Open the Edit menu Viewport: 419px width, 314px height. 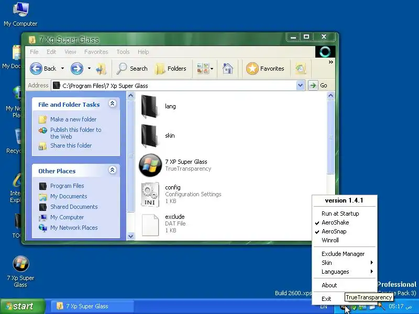[x=51, y=52]
